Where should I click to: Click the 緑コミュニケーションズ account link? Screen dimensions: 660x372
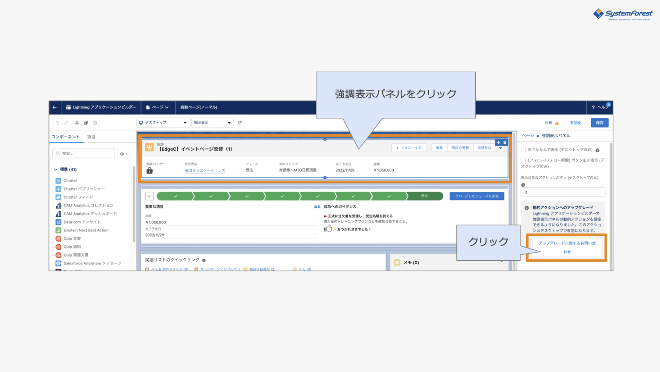click(205, 170)
